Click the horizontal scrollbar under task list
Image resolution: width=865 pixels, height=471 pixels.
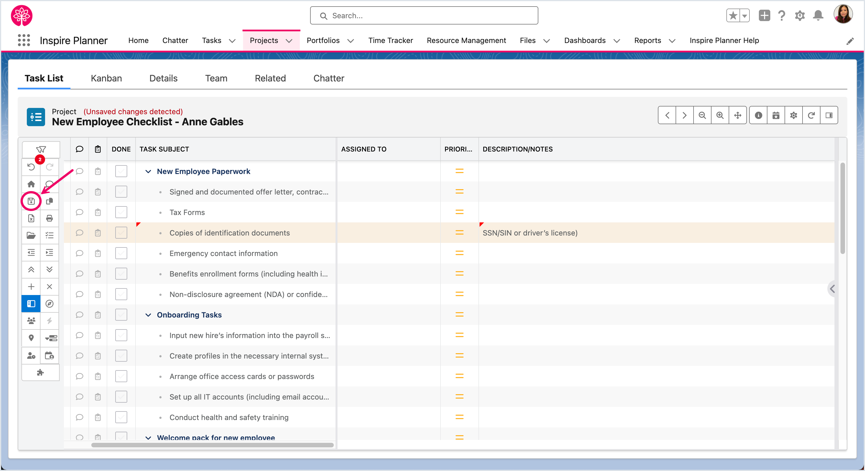point(212,445)
